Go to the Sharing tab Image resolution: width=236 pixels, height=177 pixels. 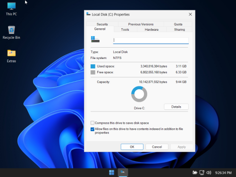coord(179,29)
